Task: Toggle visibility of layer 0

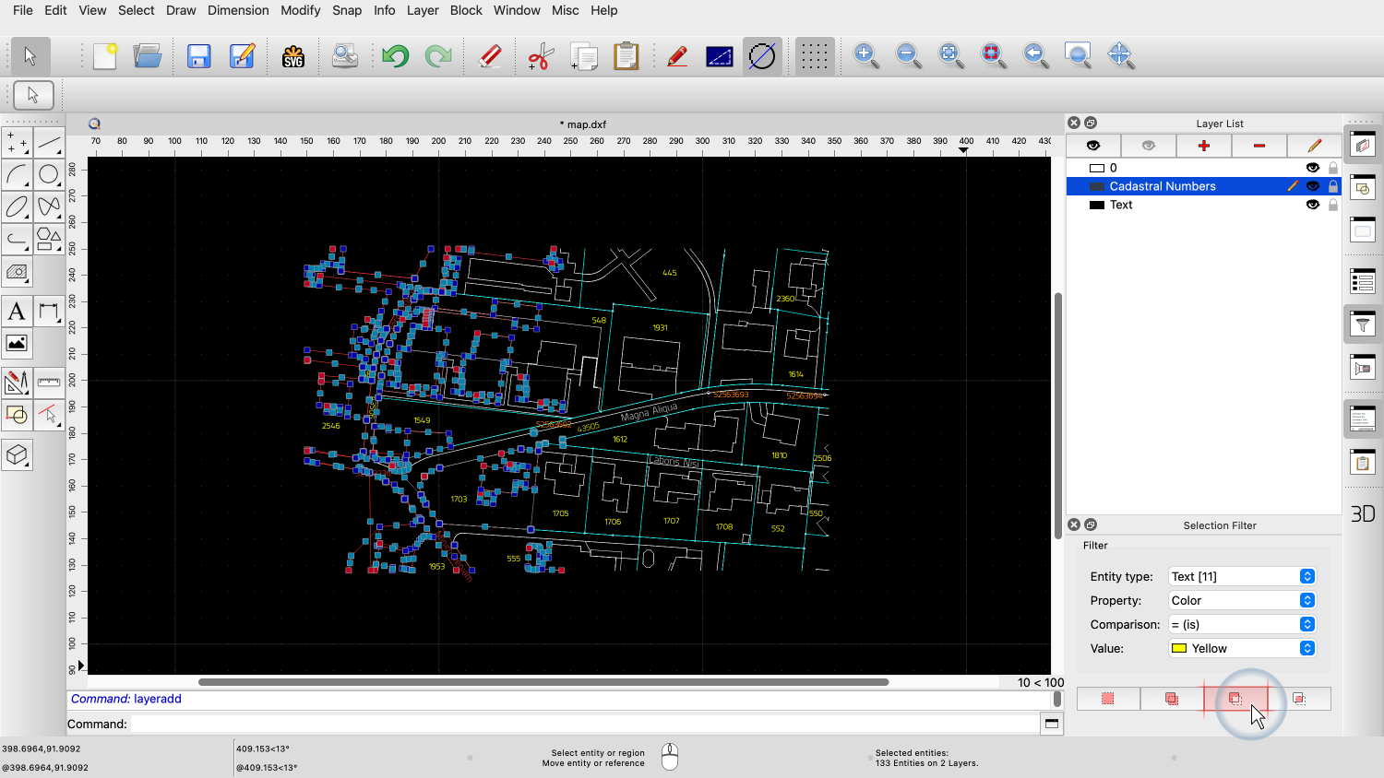Action: [x=1312, y=168]
